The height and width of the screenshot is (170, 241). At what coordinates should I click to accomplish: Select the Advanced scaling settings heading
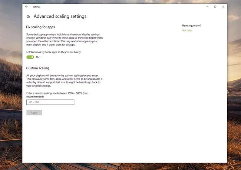tap(60, 16)
